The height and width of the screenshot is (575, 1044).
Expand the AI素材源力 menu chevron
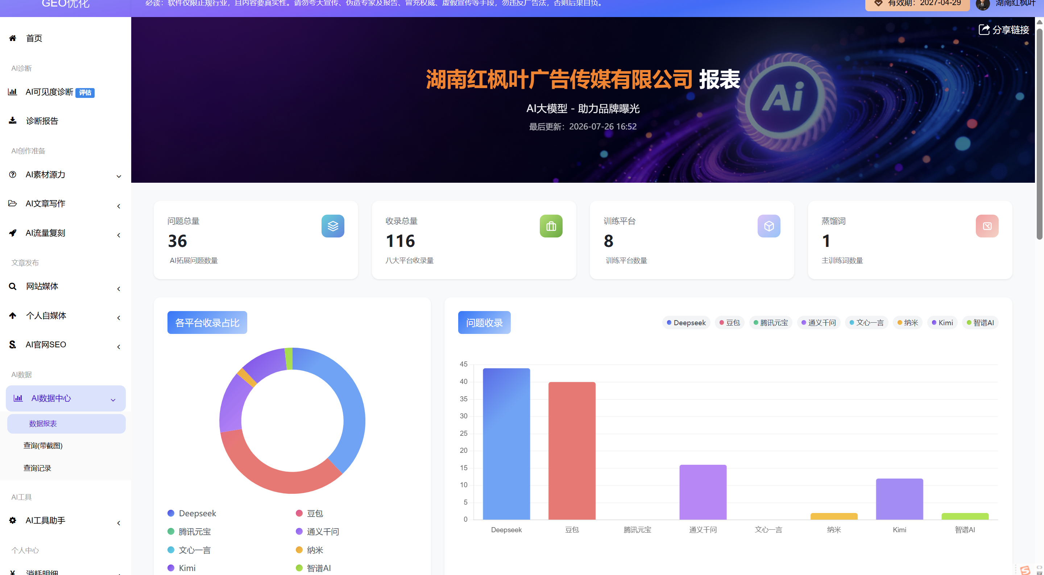tap(119, 176)
